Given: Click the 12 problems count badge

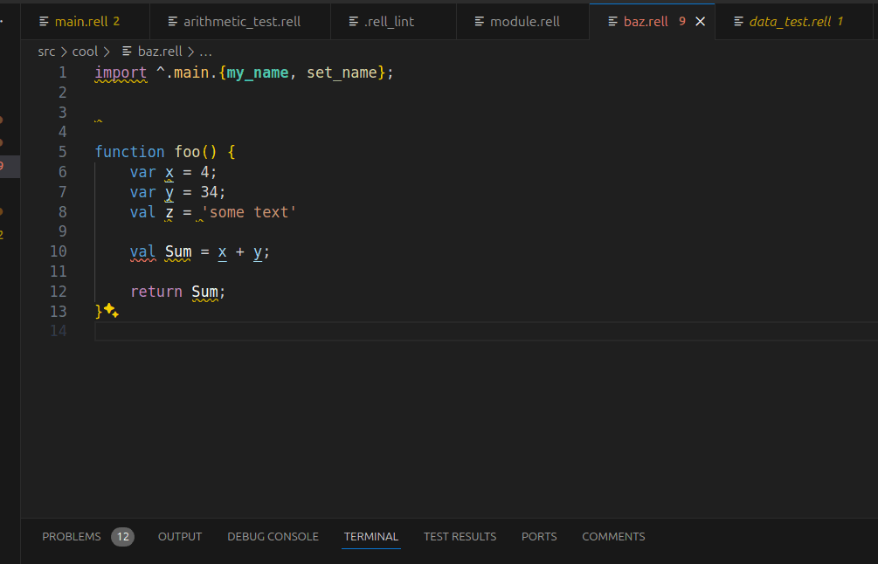Looking at the screenshot, I should (x=122, y=537).
